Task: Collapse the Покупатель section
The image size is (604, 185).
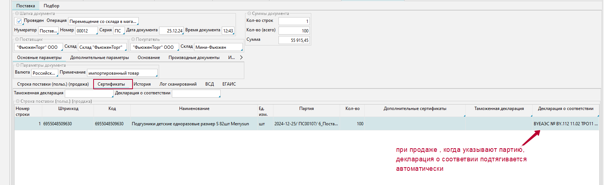Action: point(133,39)
